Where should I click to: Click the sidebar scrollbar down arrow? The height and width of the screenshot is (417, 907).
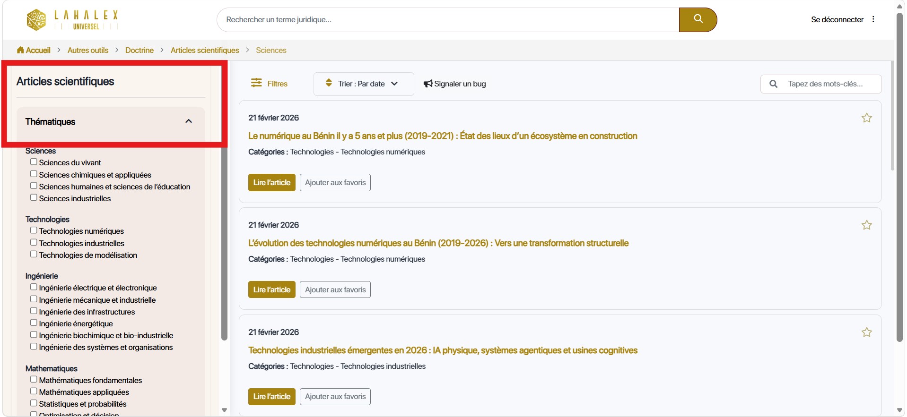[225, 410]
